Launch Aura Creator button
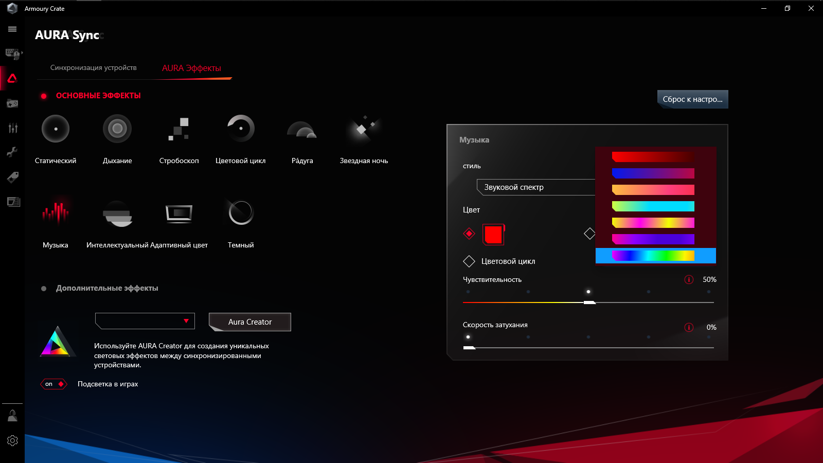Viewport: 823px width, 463px height. point(250,322)
